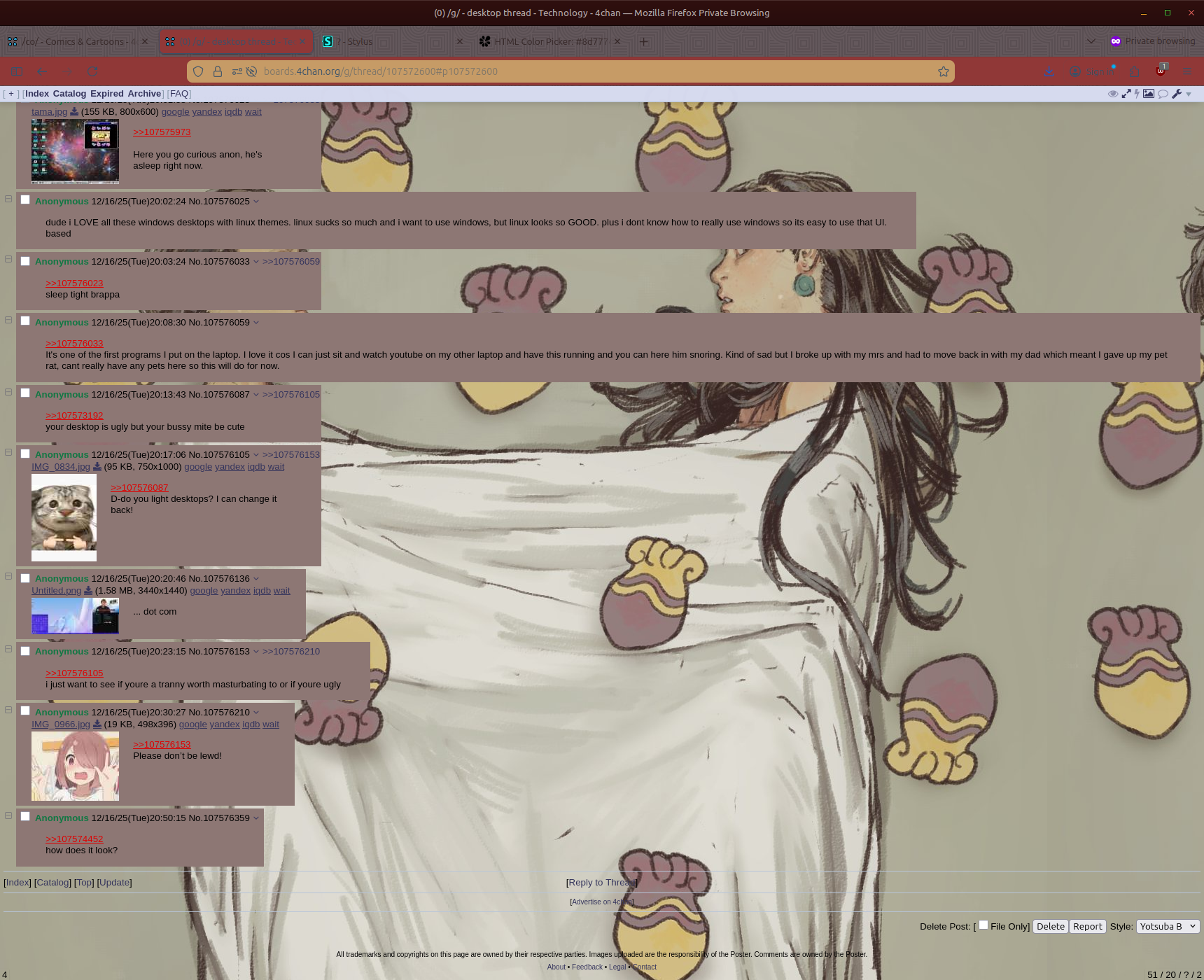Follow quote link >>107574452
This screenshot has height=980, width=1204.
point(74,839)
